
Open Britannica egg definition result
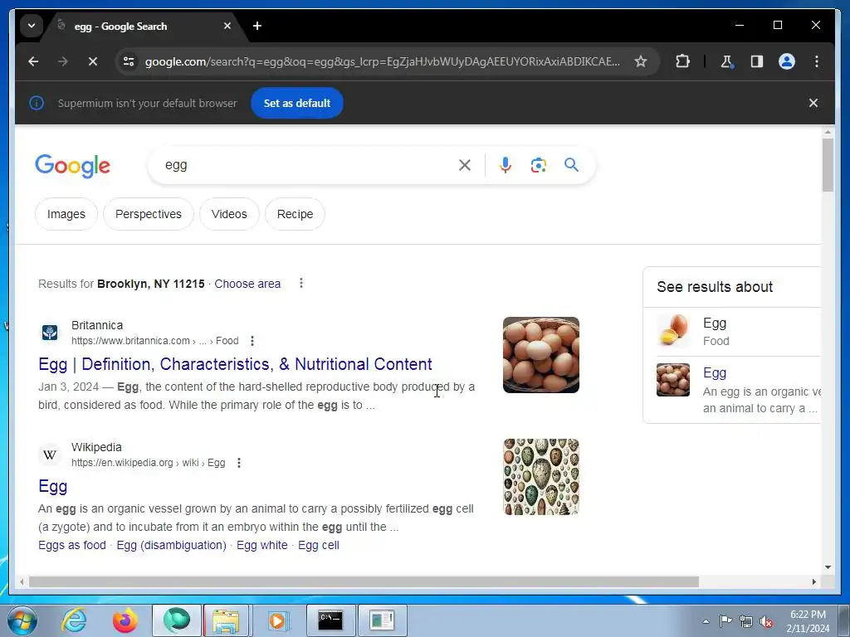coord(235,364)
